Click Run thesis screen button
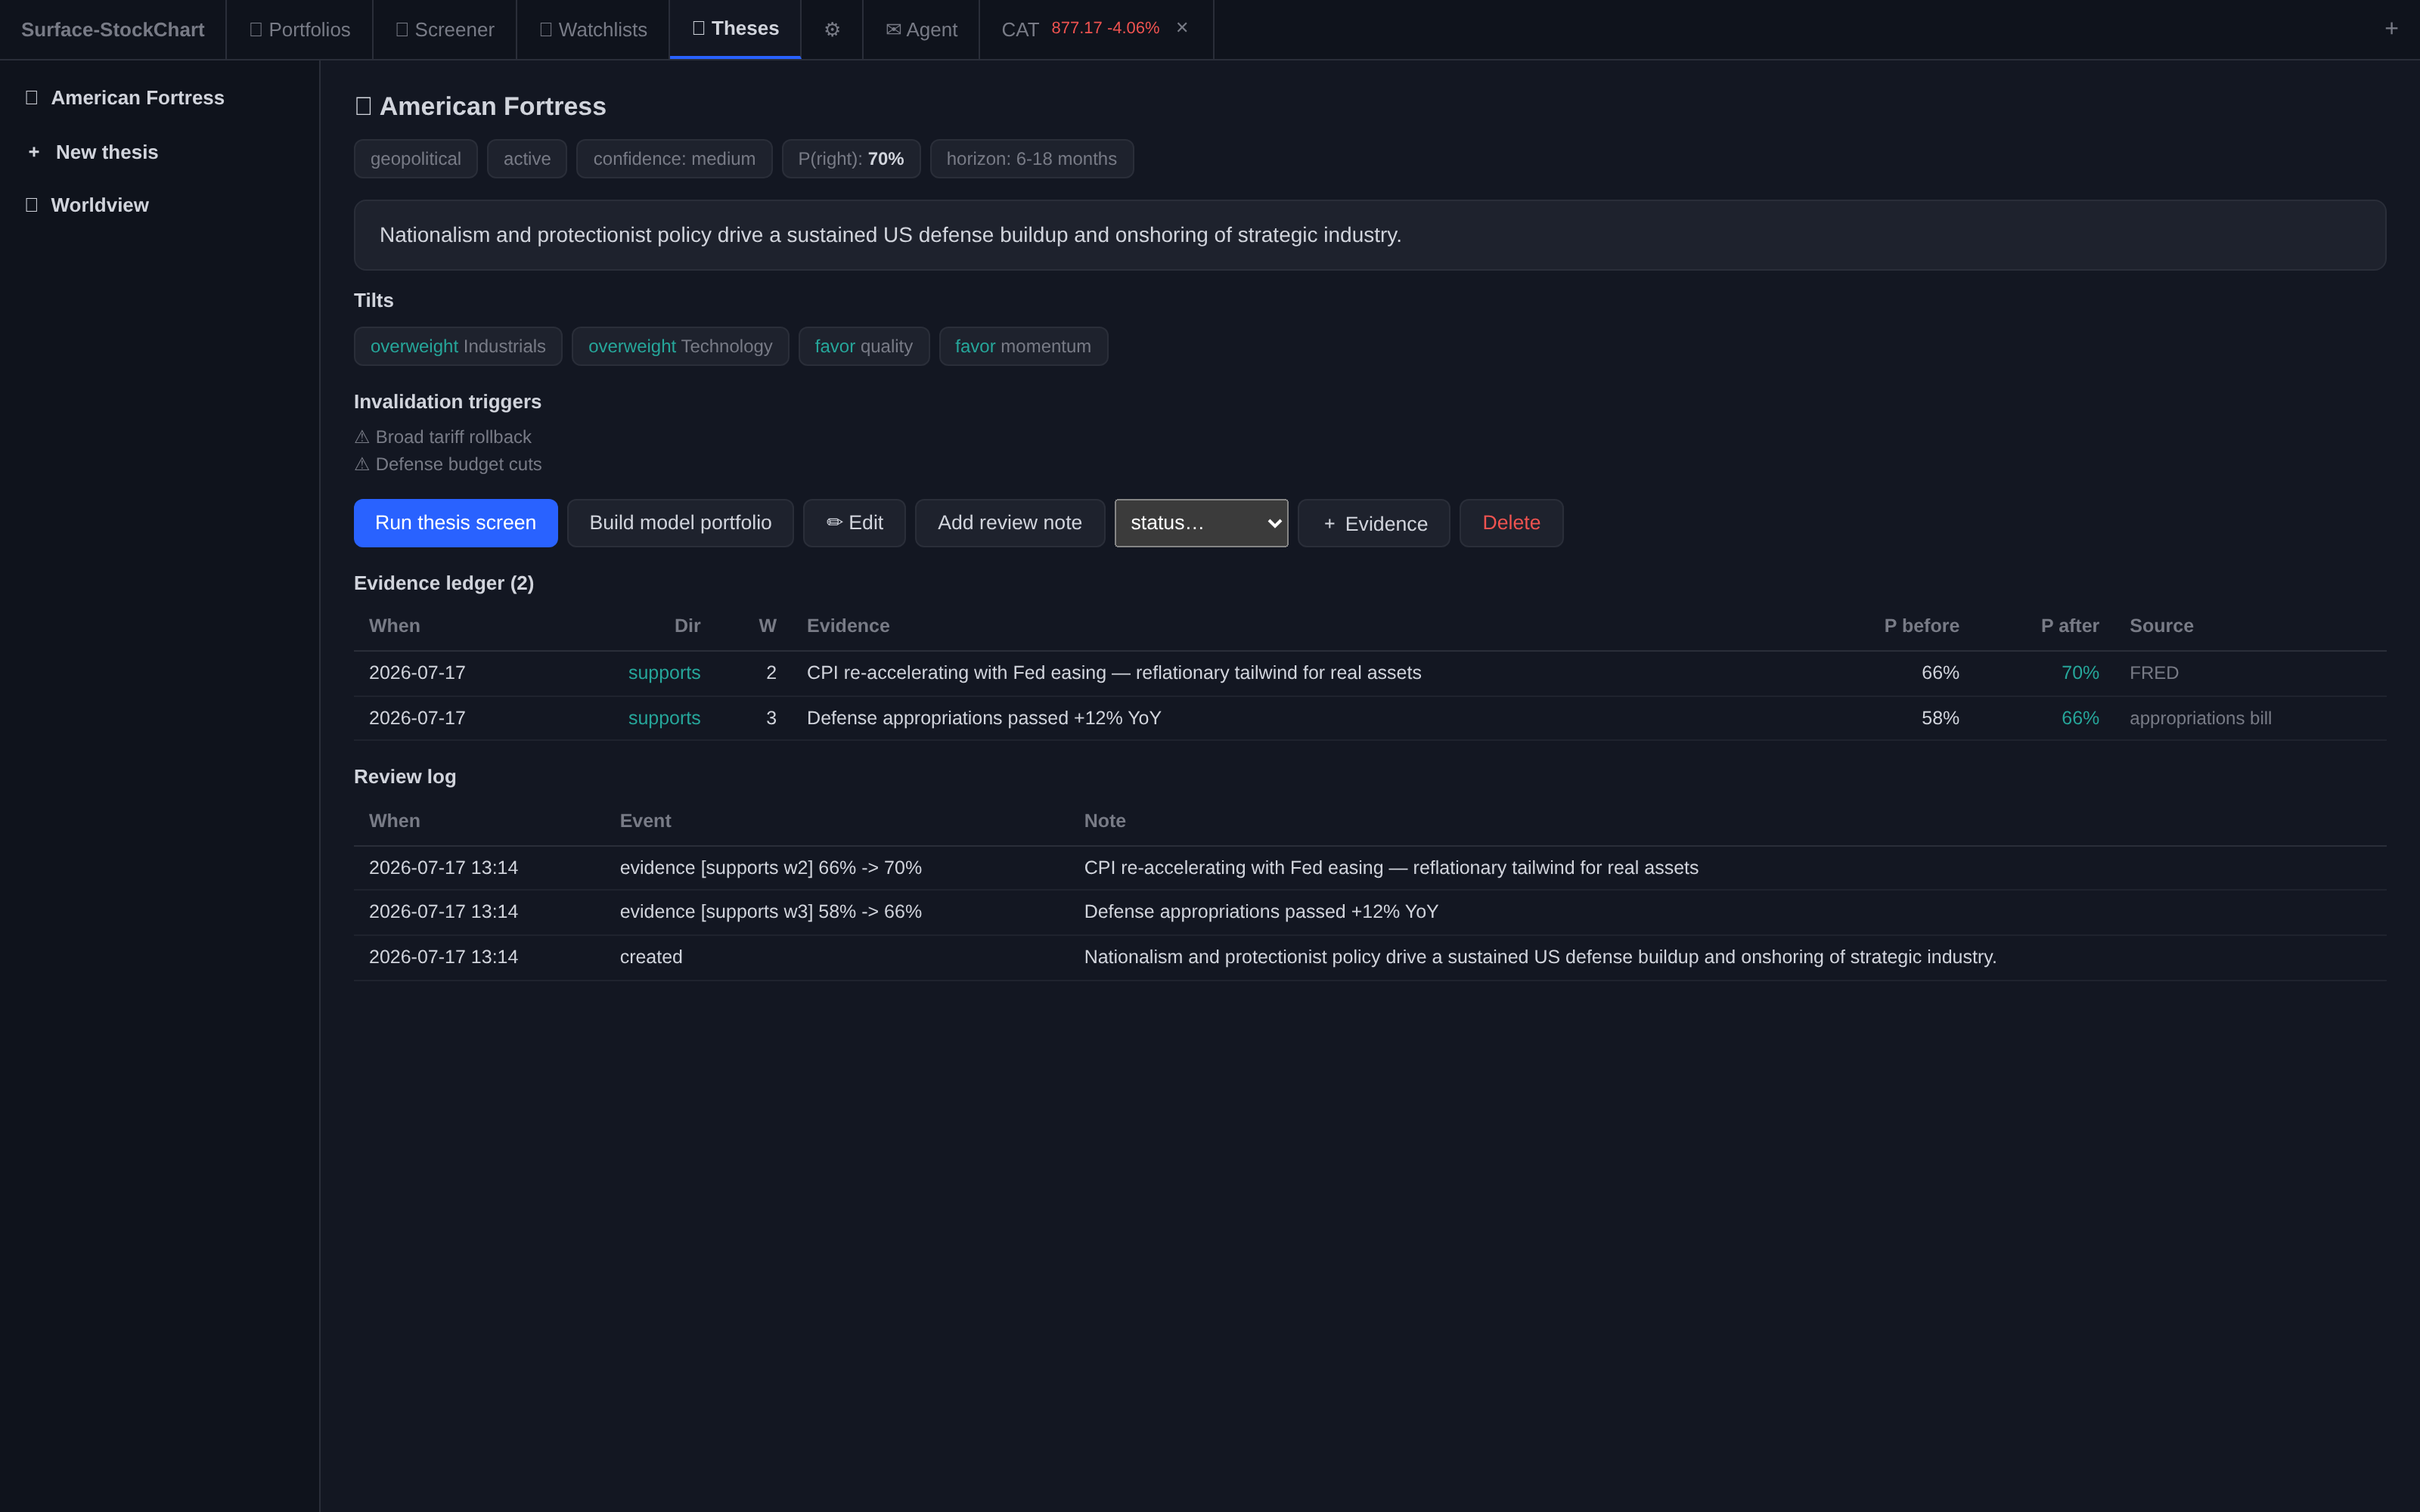The width and height of the screenshot is (2420, 1512). point(455,523)
